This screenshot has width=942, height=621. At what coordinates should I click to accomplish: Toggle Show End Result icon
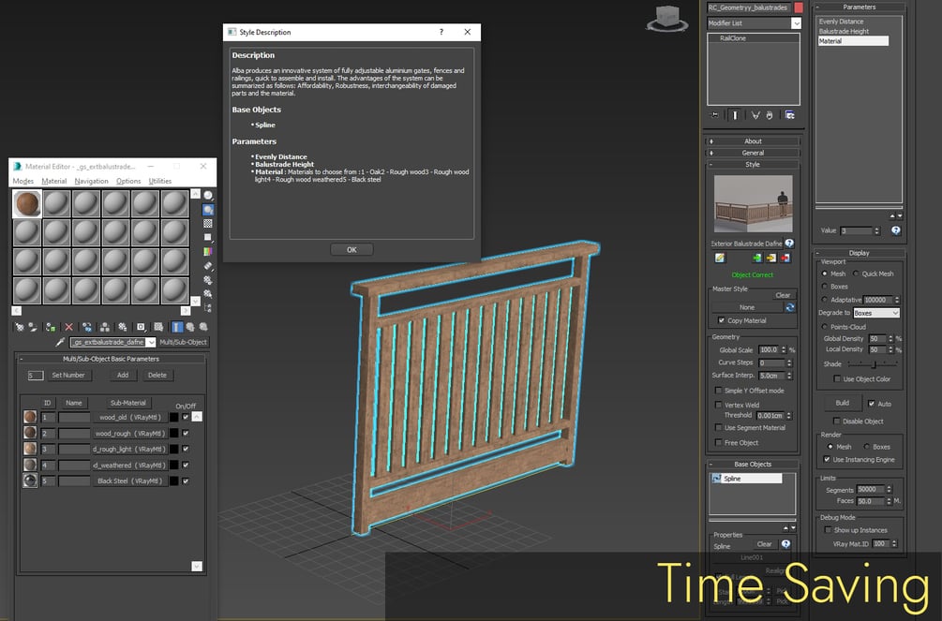point(177,327)
